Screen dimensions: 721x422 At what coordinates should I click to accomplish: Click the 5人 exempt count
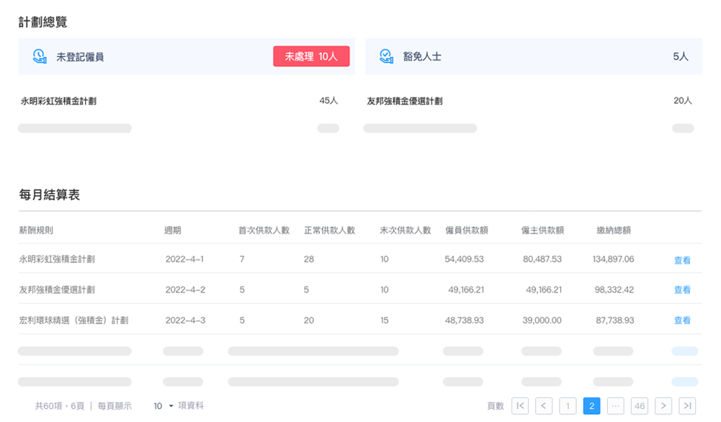pos(681,57)
